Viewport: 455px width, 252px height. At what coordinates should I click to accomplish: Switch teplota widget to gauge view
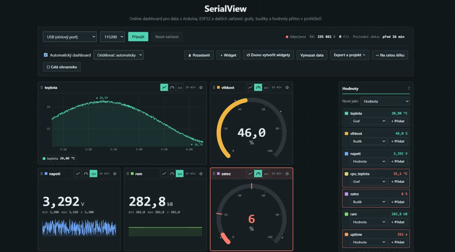coord(172,88)
